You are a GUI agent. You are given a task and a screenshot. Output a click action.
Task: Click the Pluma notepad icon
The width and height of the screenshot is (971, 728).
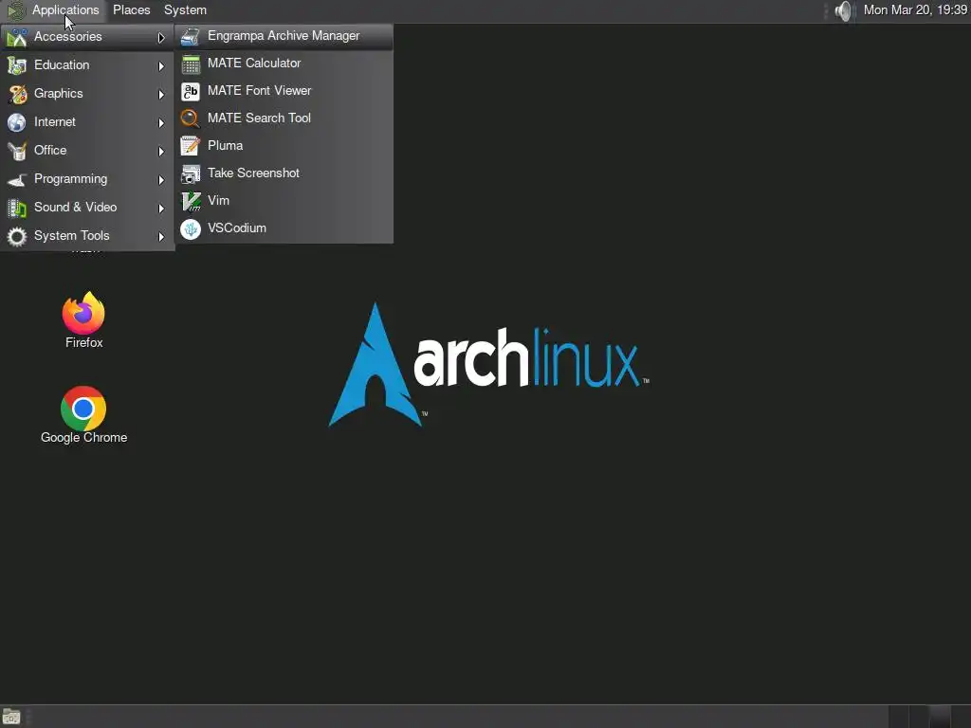pos(190,146)
